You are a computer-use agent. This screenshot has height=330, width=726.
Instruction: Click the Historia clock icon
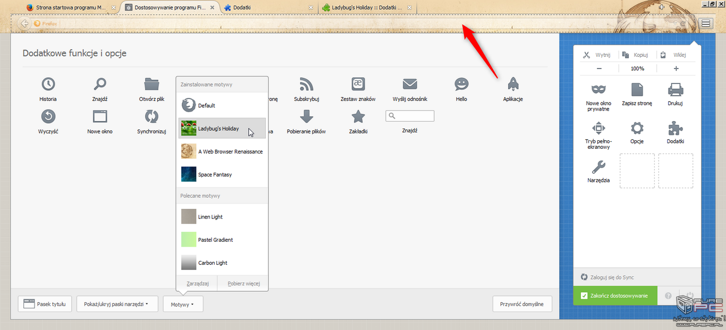click(48, 84)
